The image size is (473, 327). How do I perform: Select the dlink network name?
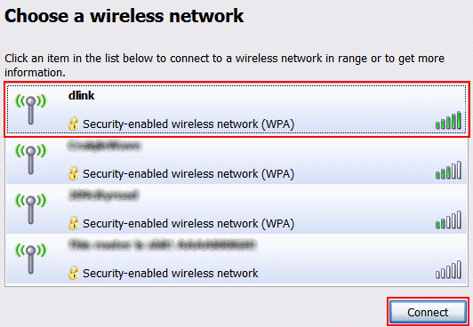coord(82,96)
